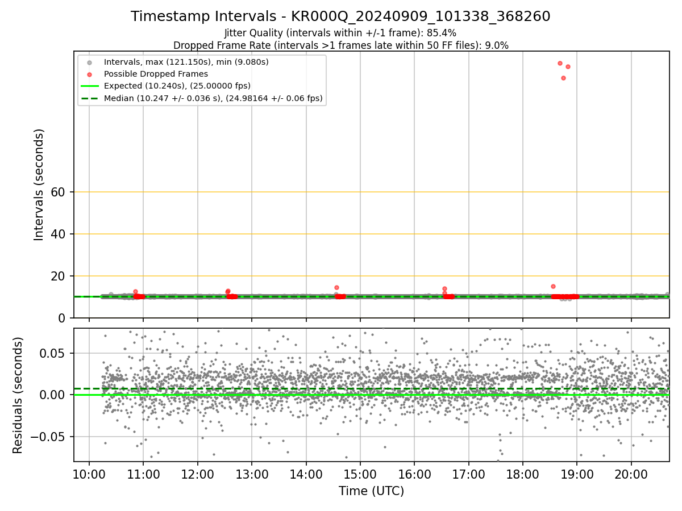Click the red marker in the Dropped Frames legend entry

click(x=89, y=74)
